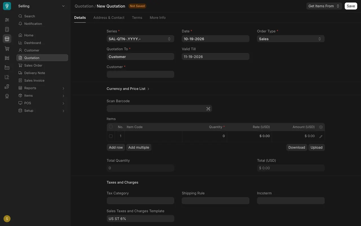The image size is (361, 226).
Task: Click the app logo icon at top-left
Action: (7, 6)
